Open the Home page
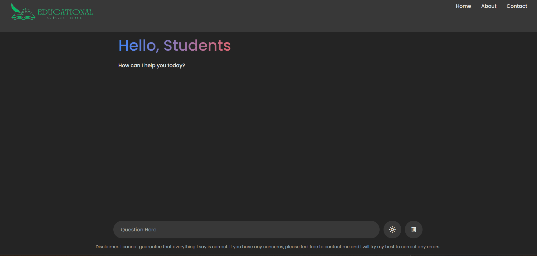 pyautogui.click(x=463, y=6)
